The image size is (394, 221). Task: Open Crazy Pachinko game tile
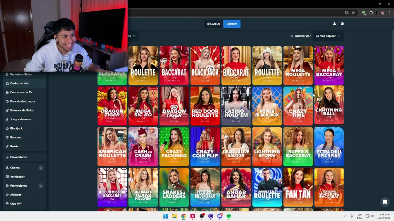click(x=174, y=147)
